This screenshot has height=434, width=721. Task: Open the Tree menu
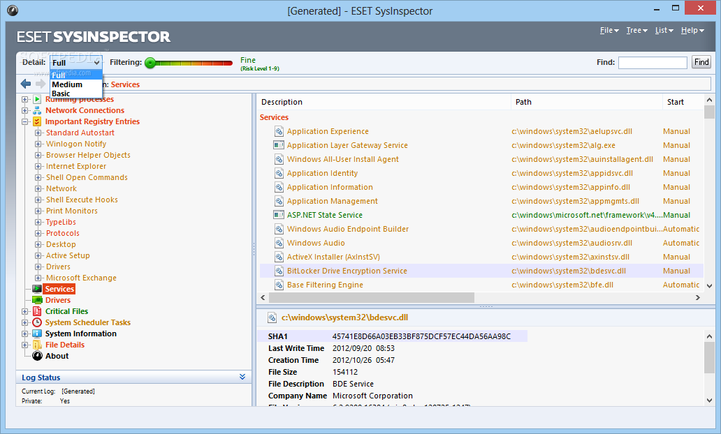tap(637, 30)
